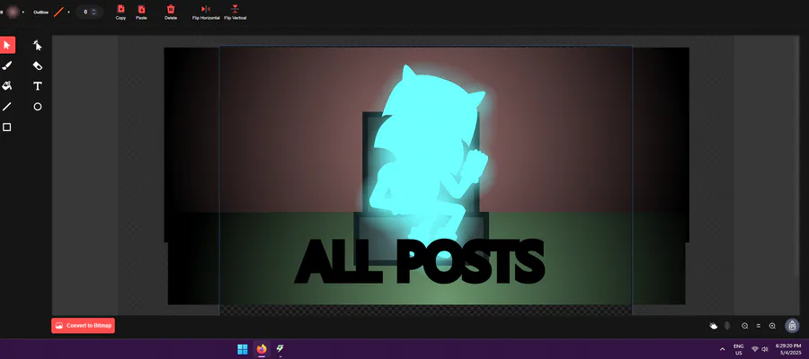Click the dimmed oval icon beside the hand
Viewport: 809px width, 359px height.
pos(727,326)
